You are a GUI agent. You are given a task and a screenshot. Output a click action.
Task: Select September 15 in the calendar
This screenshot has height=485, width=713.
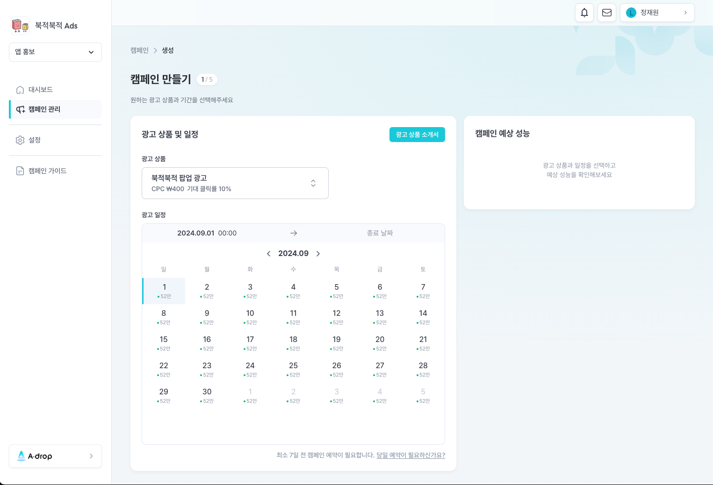164,343
